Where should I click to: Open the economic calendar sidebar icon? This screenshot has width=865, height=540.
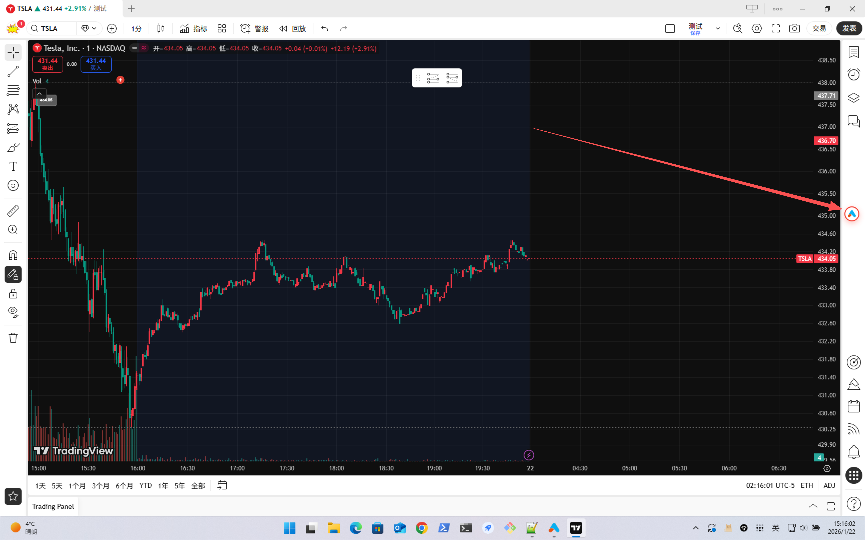tap(854, 406)
